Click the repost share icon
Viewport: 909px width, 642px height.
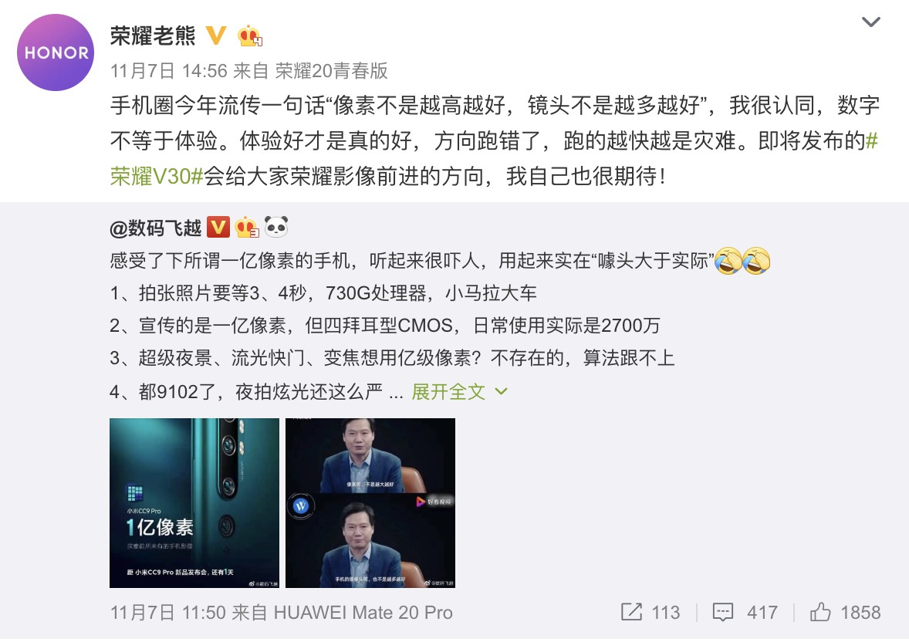point(631,612)
